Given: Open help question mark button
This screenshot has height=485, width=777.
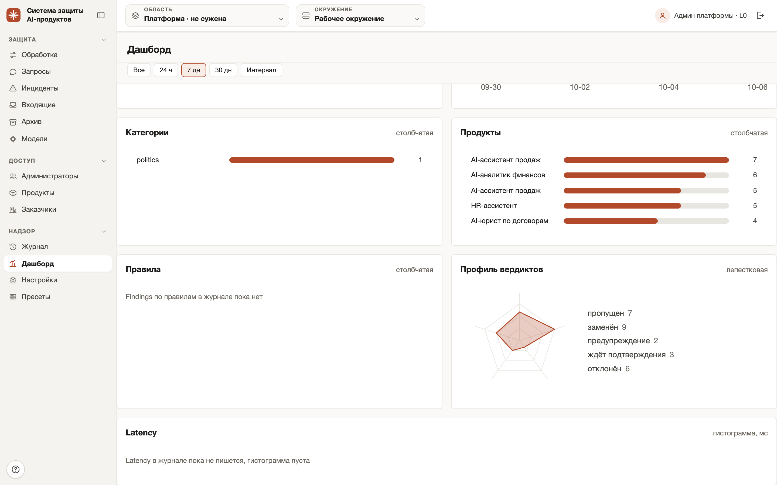Looking at the screenshot, I should pos(15,469).
